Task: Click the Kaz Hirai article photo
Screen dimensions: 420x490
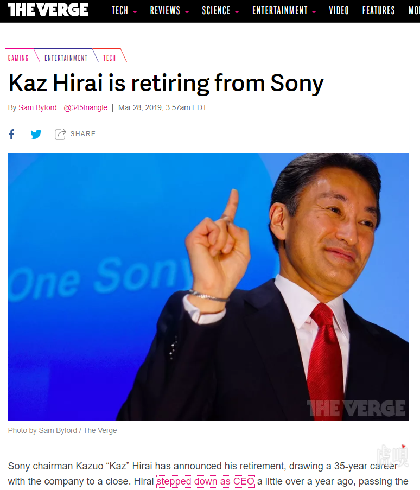Action: (x=208, y=287)
